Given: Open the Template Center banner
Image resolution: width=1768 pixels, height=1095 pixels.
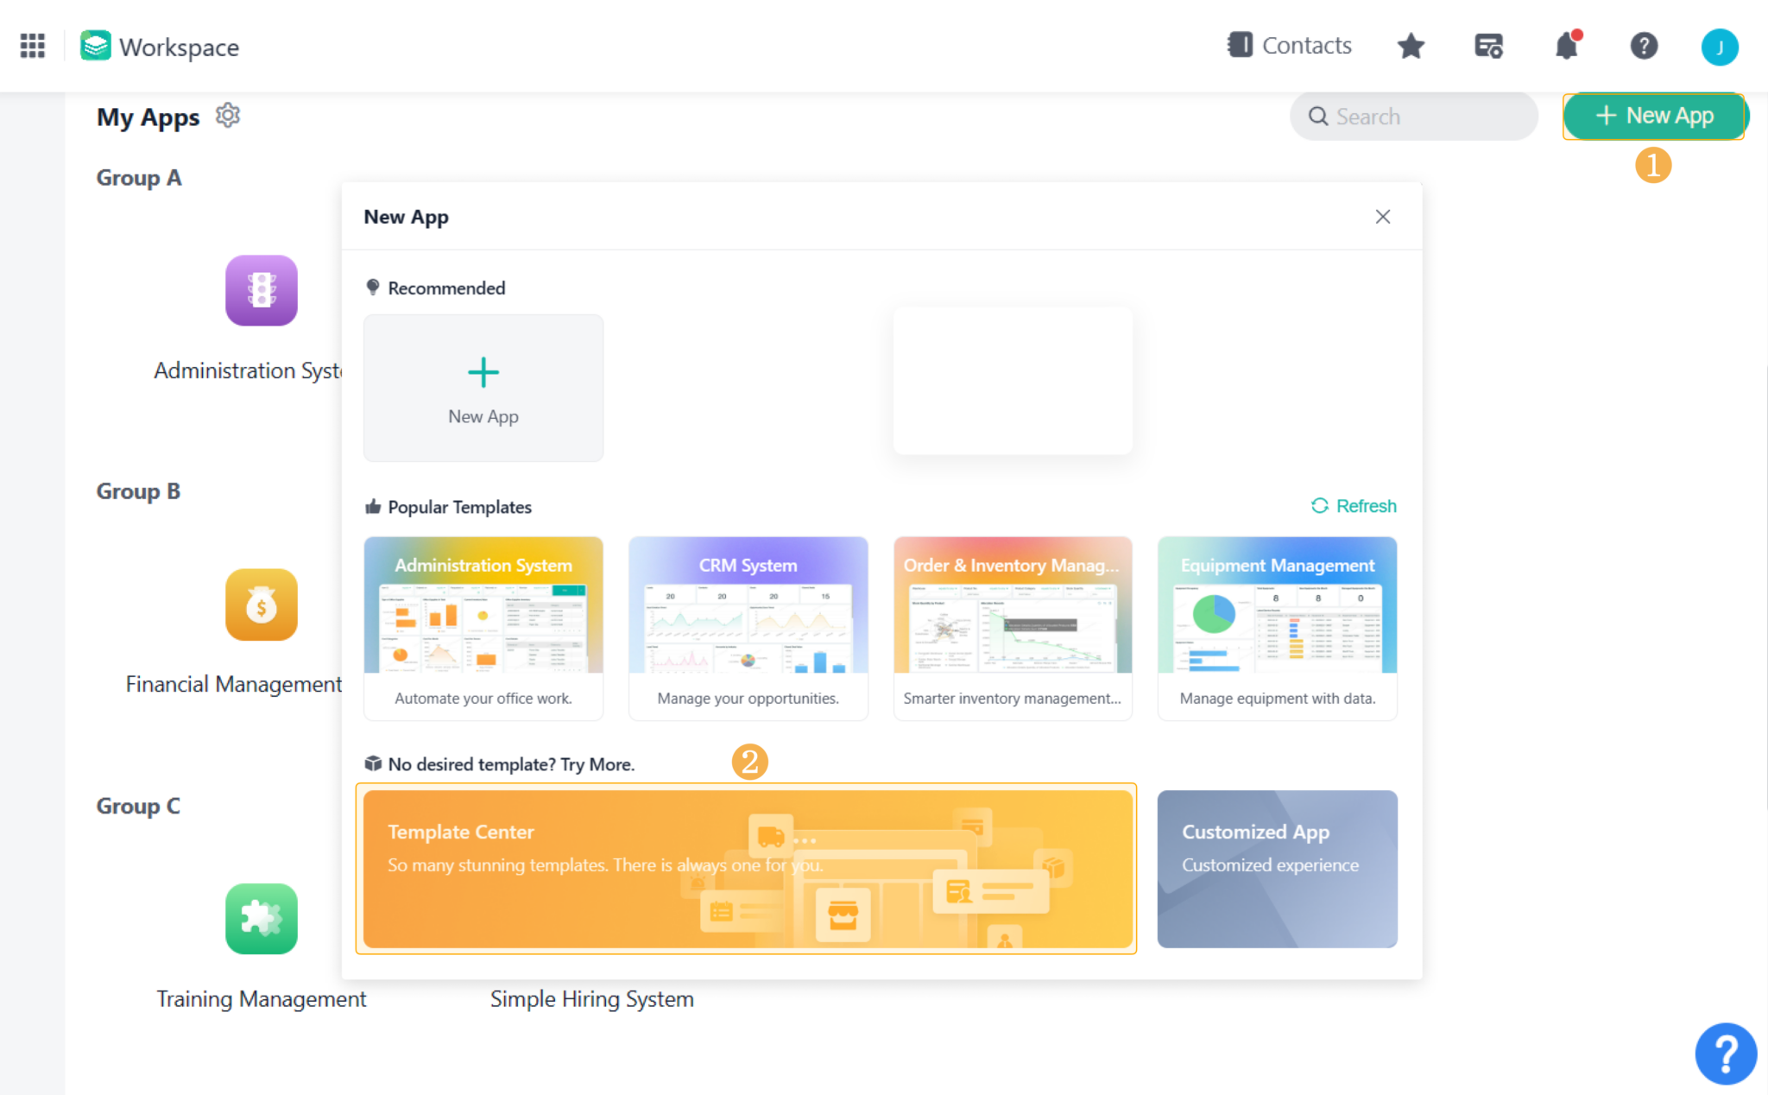Looking at the screenshot, I should pos(748,868).
